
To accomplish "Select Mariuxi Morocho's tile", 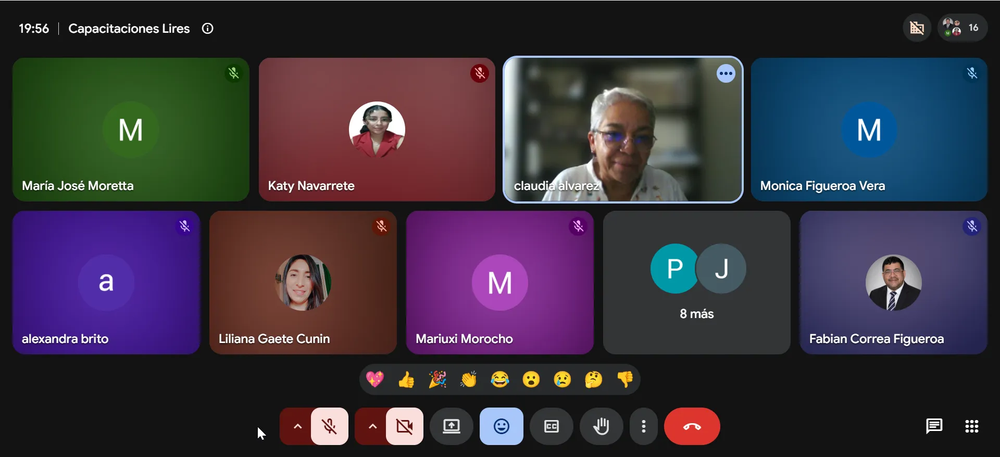I will [500, 283].
